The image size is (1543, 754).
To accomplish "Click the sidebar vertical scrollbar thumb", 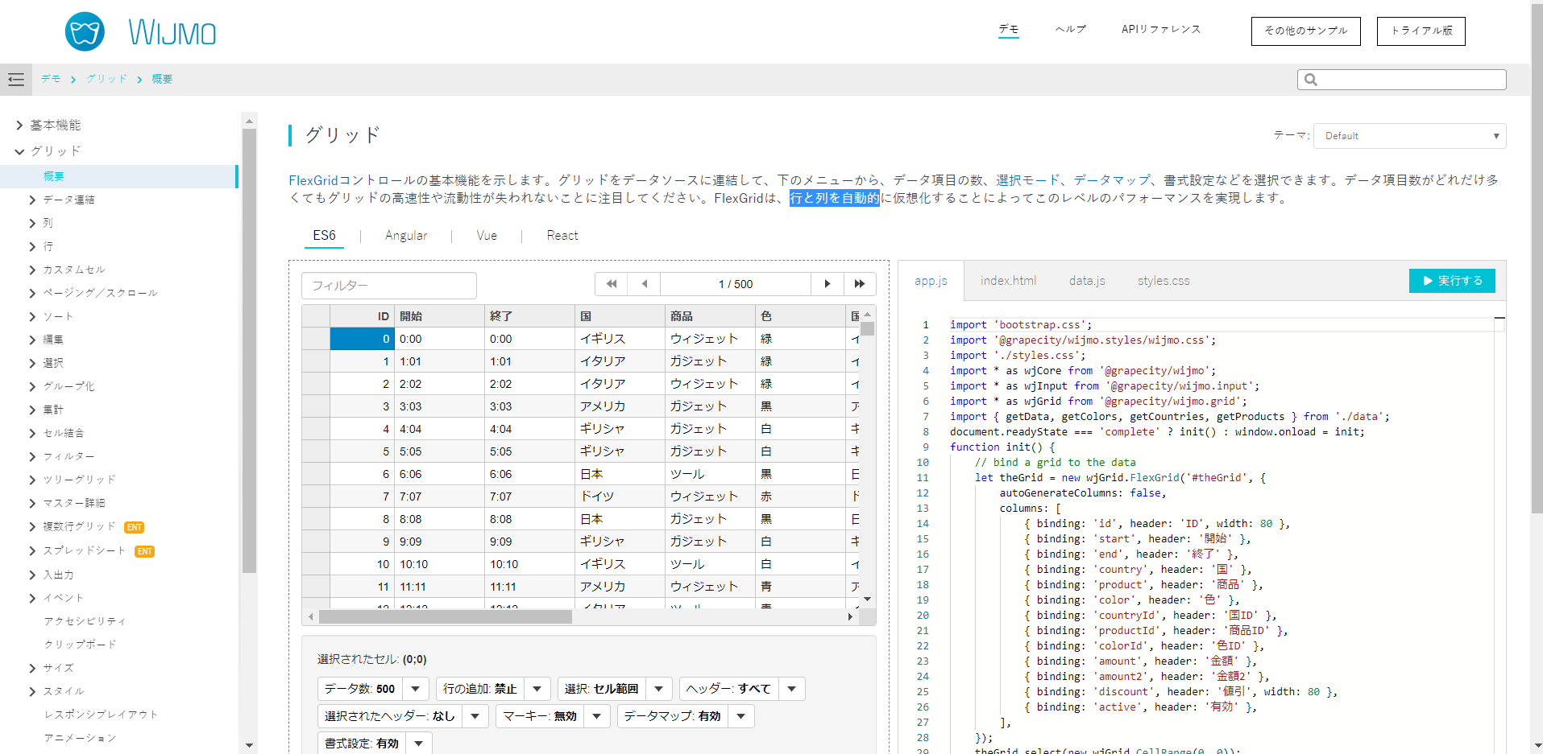I will tap(249, 351).
